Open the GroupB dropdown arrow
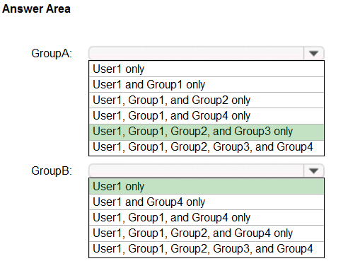The height and width of the screenshot is (278, 348). pyautogui.click(x=313, y=170)
